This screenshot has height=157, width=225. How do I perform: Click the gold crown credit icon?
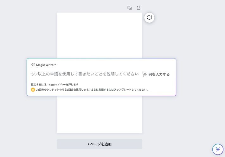pos(33,90)
